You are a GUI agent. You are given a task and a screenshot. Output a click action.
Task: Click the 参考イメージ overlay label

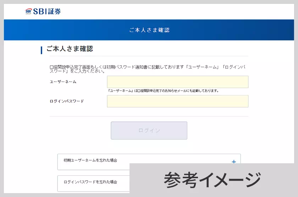213,180
